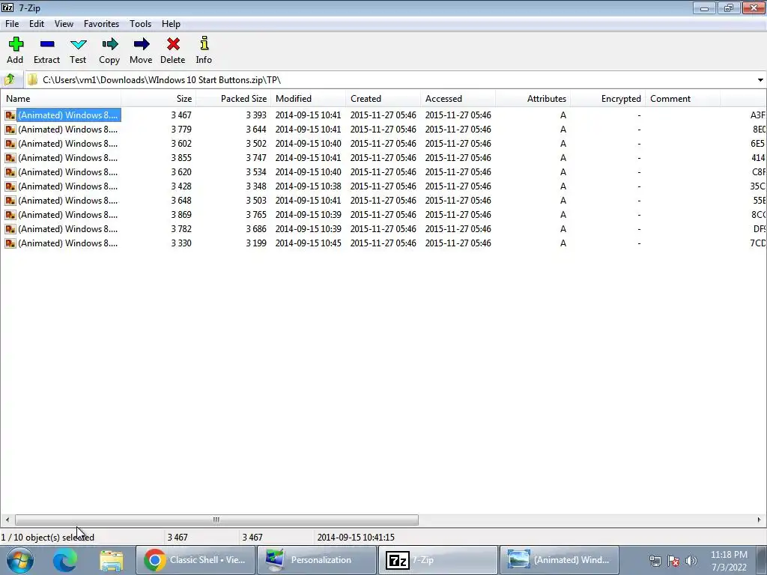The image size is (767, 575).
Task: Click the volume speaker tray icon
Action: click(x=691, y=561)
